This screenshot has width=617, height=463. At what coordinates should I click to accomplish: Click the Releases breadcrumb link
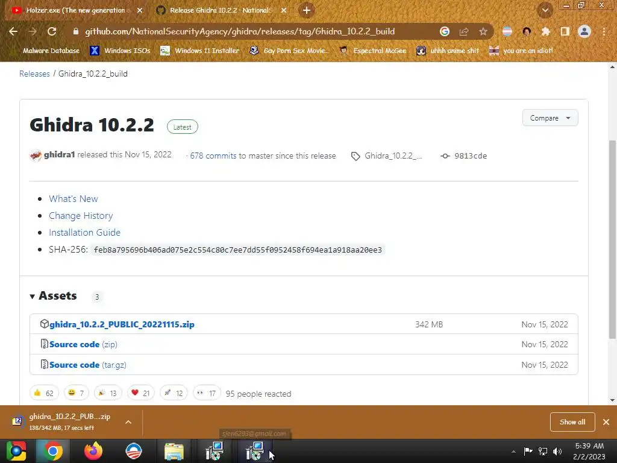(x=34, y=74)
